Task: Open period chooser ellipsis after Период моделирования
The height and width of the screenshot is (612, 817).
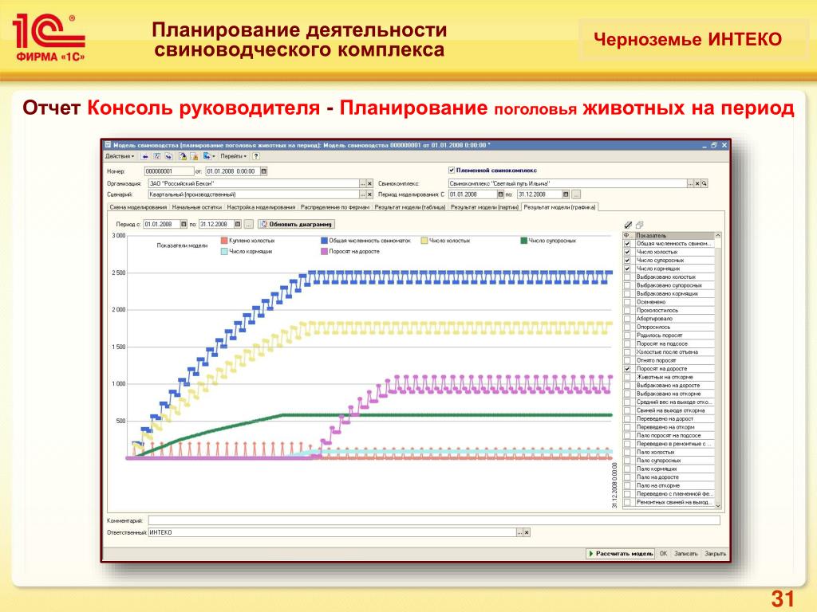Action: pyautogui.click(x=576, y=194)
